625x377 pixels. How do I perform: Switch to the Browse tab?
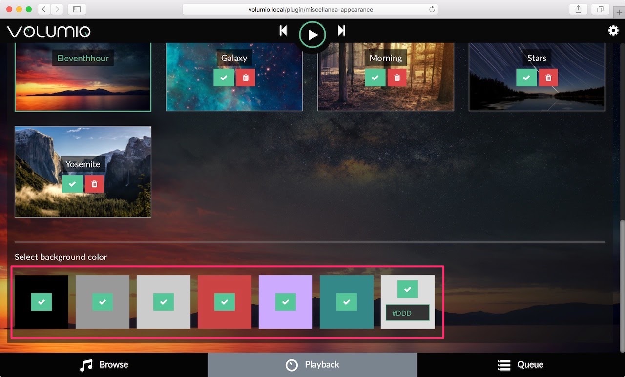click(104, 365)
